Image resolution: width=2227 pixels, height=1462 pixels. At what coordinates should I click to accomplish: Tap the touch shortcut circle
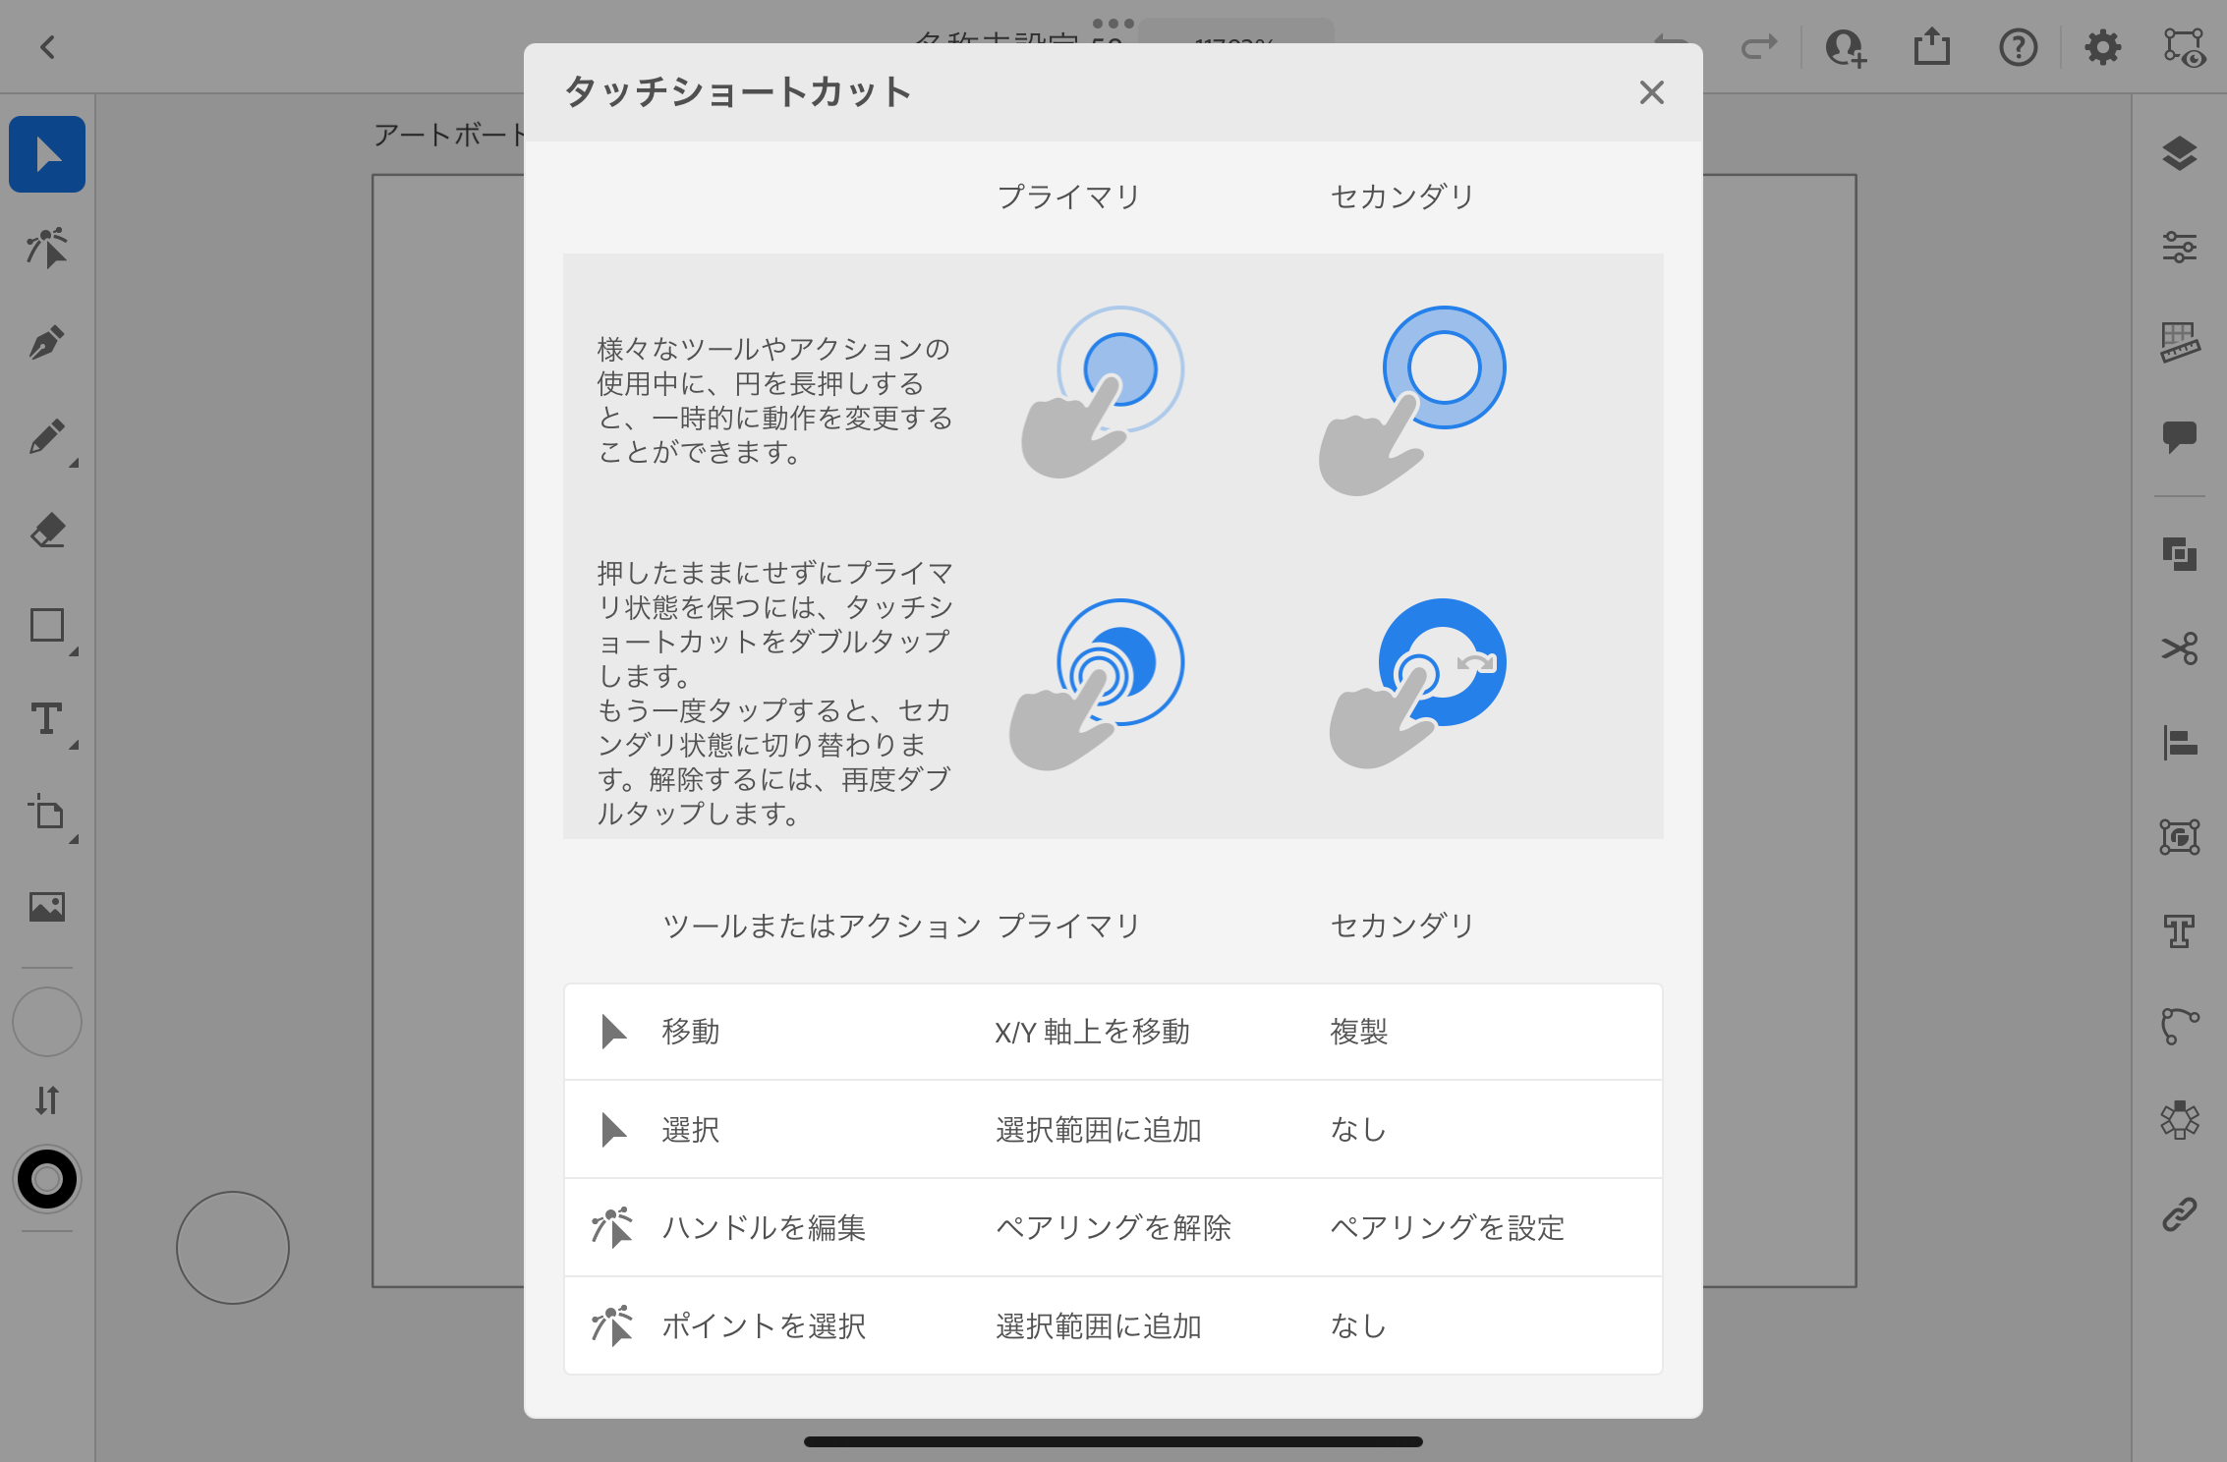click(x=233, y=1248)
